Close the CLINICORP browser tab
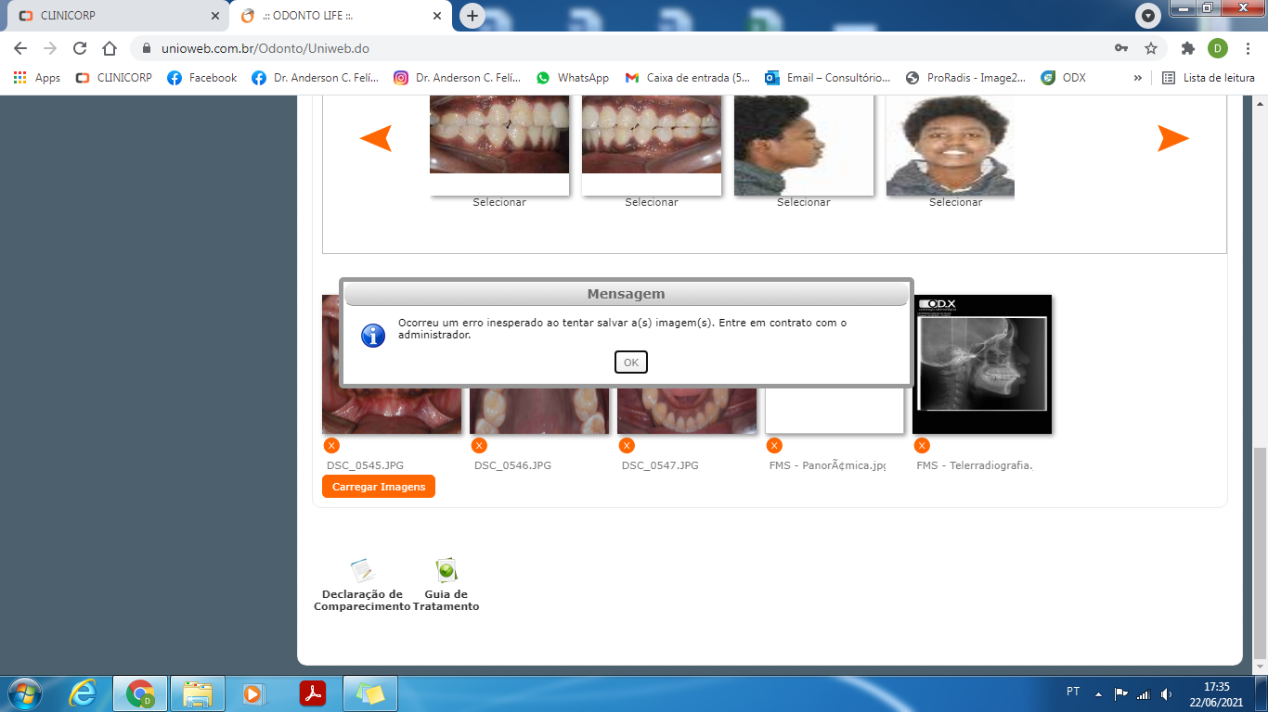Image resolution: width=1268 pixels, height=712 pixels. [x=214, y=16]
